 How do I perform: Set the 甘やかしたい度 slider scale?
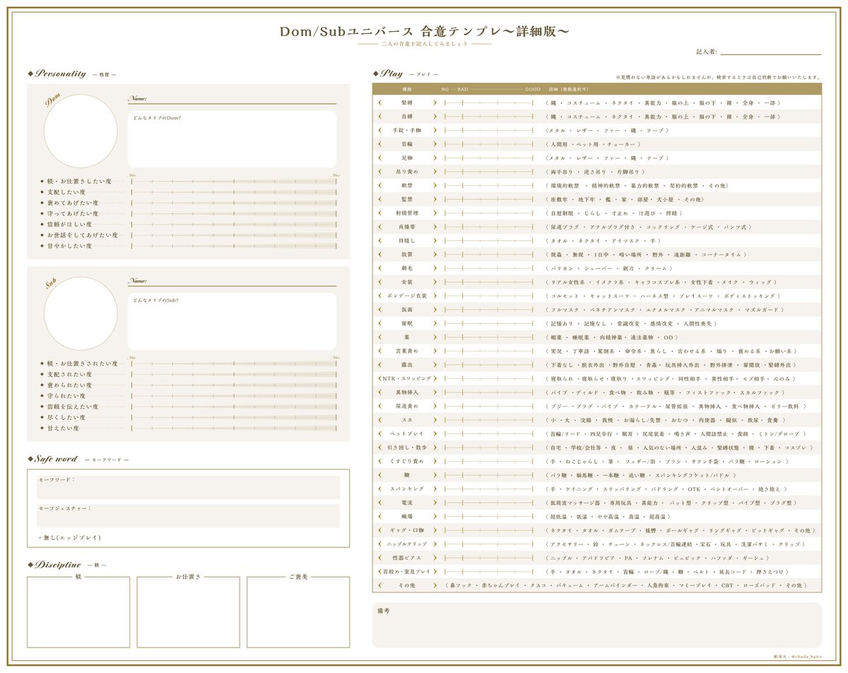[234, 246]
